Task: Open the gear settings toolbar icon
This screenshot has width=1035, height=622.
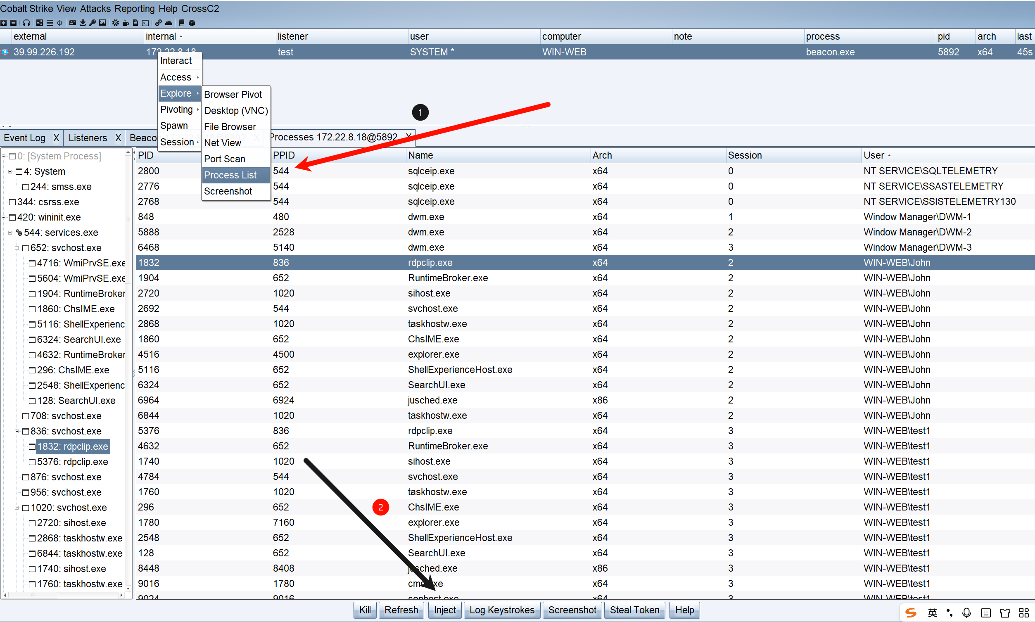Action: 115,23
